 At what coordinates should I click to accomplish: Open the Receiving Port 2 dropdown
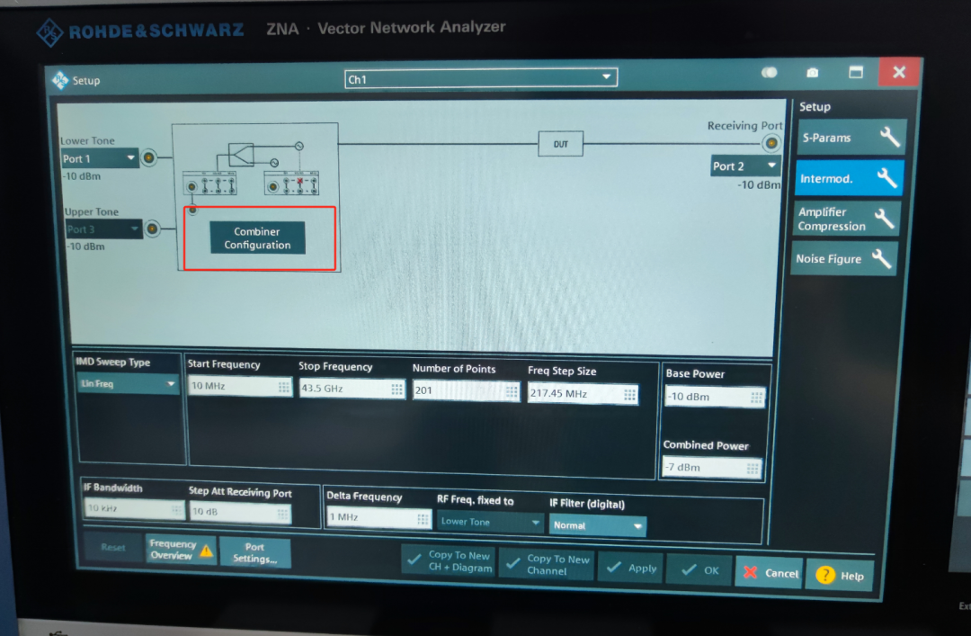pos(745,166)
